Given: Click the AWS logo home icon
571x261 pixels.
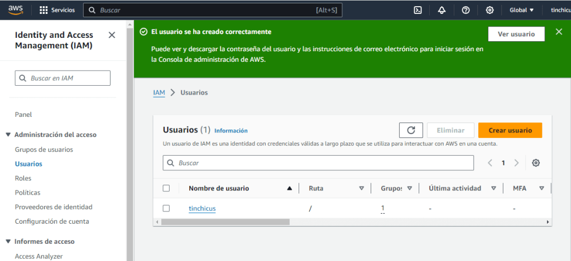Looking at the screenshot, I should [x=16, y=10].
